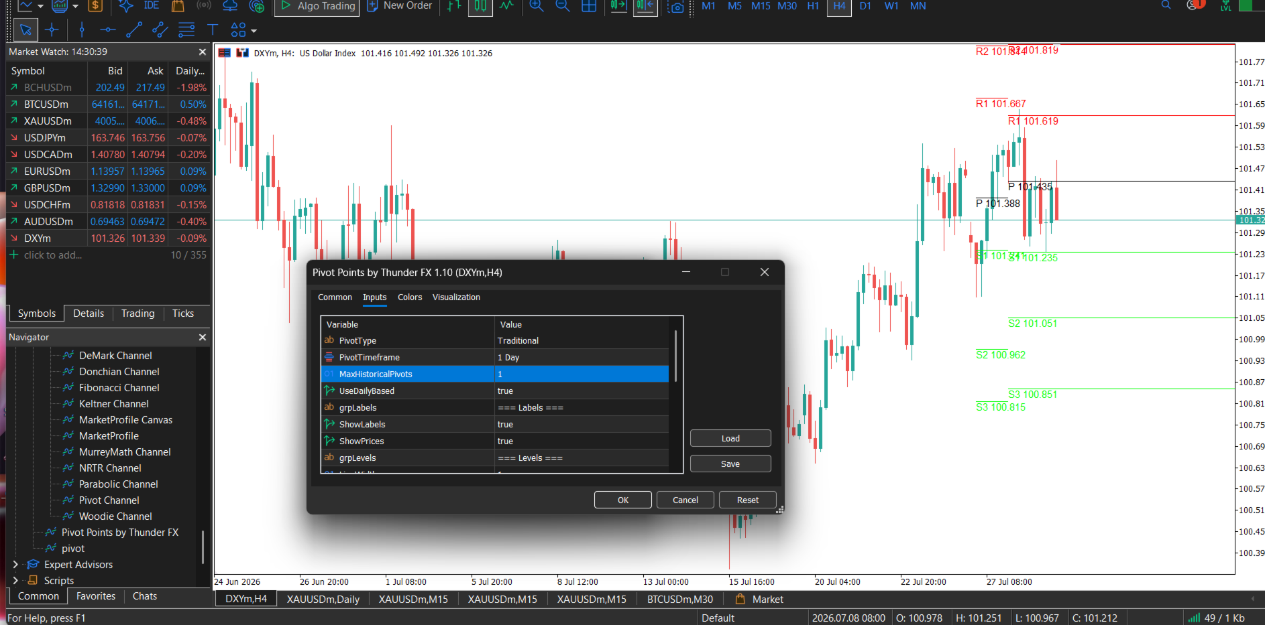The width and height of the screenshot is (1265, 625).
Task: Switch to the Colors tab
Action: tap(410, 297)
